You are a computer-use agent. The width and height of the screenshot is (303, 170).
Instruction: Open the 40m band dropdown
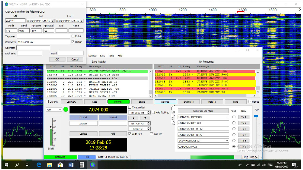pyautogui.click(x=54, y=109)
